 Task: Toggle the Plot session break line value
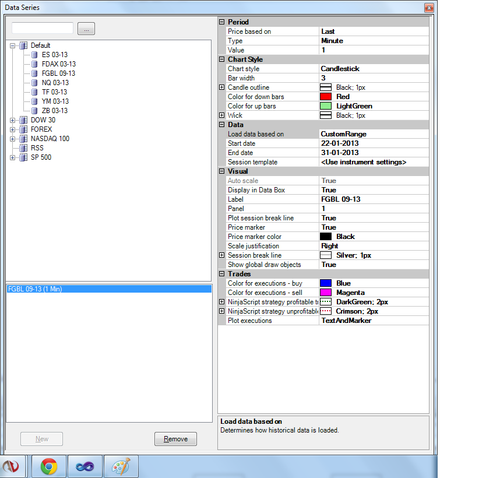[x=374, y=218]
